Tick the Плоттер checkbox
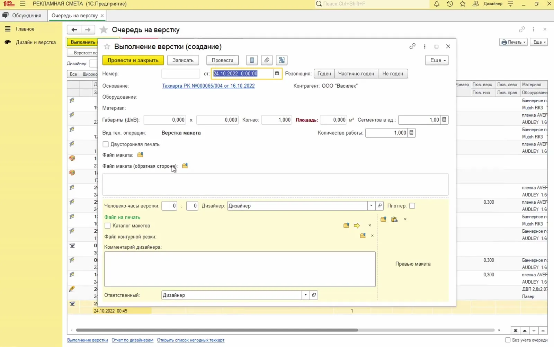The height and width of the screenshot is (347, 554). (x=412, y=206)
